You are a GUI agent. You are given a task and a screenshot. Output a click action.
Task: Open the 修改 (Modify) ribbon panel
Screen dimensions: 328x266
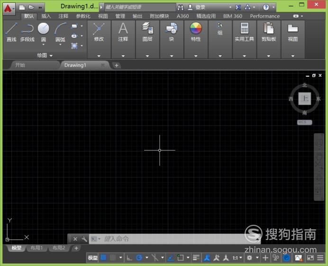click(99, 39)
